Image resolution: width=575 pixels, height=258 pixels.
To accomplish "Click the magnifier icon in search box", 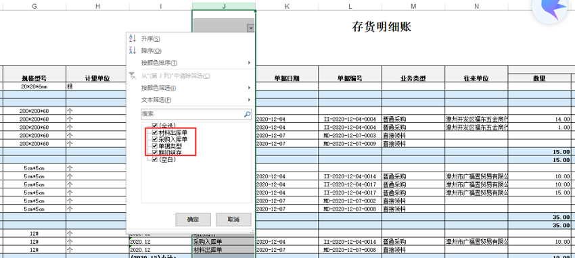I will tap(248, 114).
